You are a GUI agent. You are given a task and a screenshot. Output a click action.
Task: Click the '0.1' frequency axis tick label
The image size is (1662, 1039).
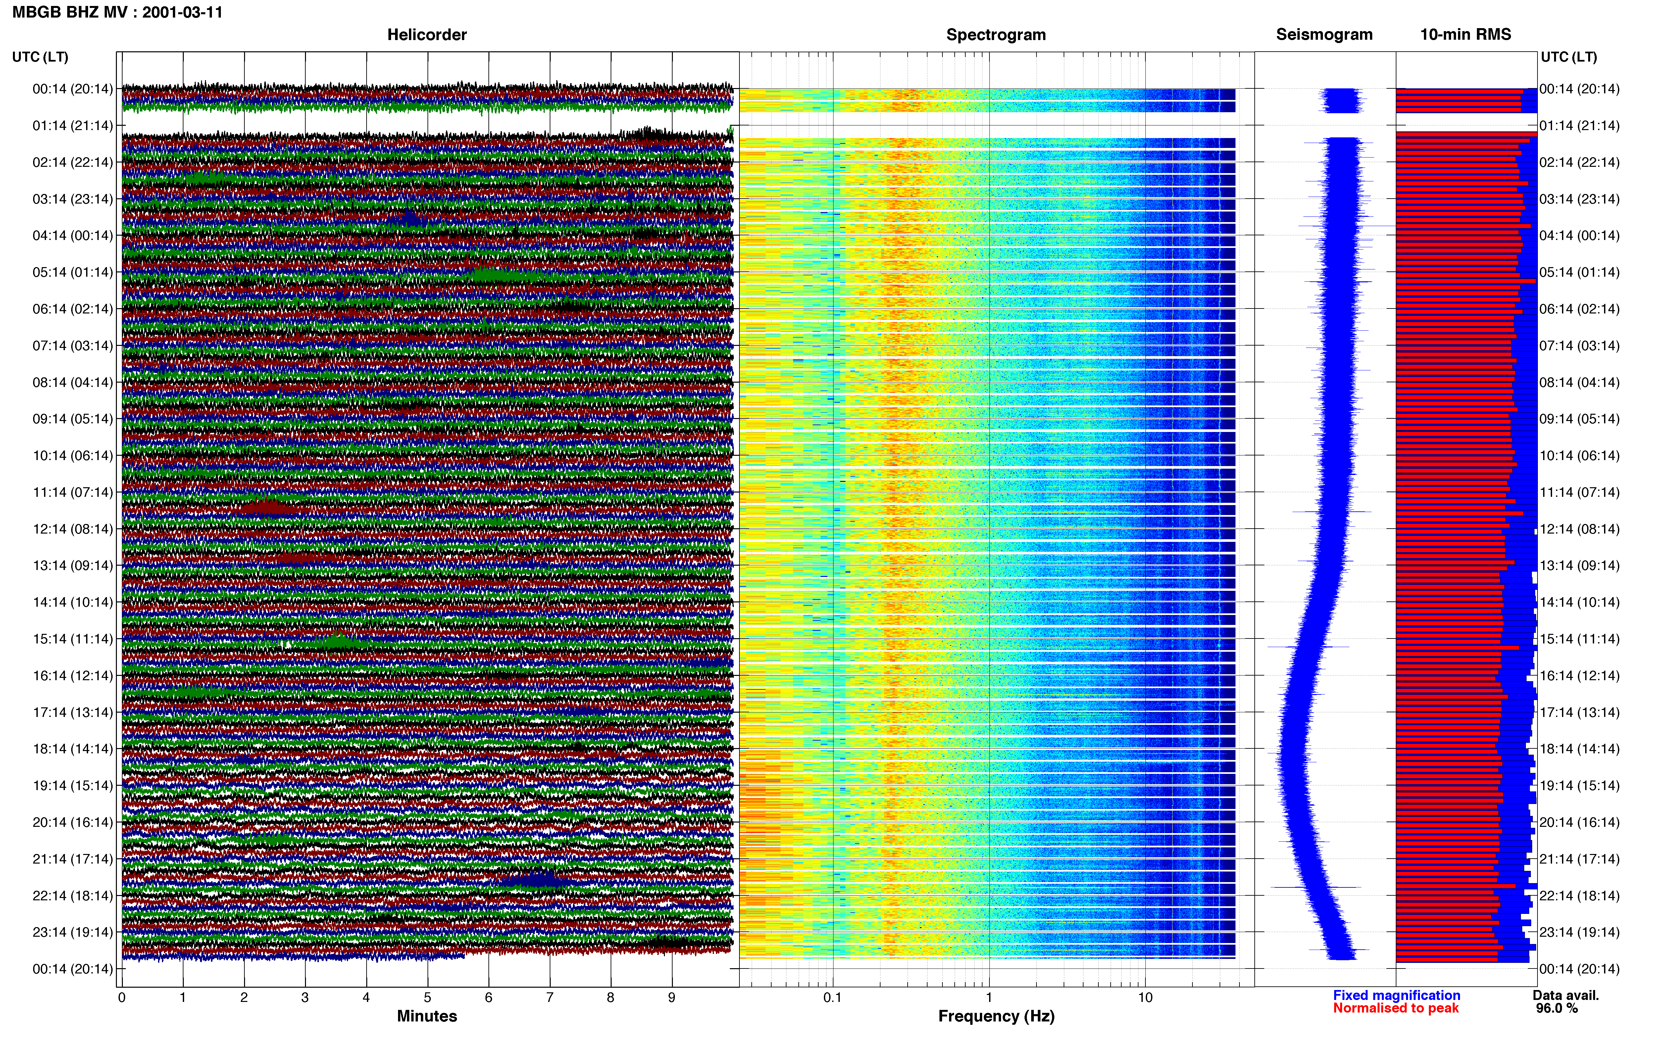tap(832, 997)
